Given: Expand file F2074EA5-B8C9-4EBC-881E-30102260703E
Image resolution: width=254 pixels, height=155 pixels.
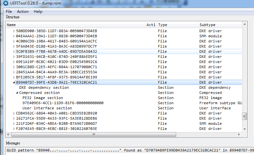Looking at the screenshot, I should 14,129.
